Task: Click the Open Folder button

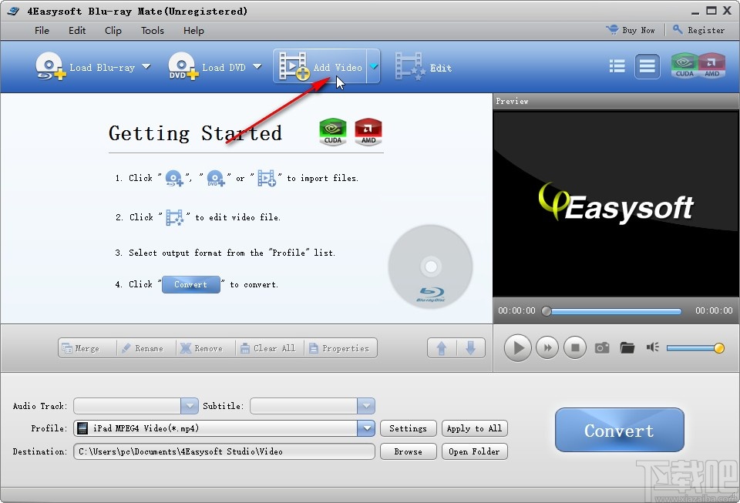Action: coord(474,451)
